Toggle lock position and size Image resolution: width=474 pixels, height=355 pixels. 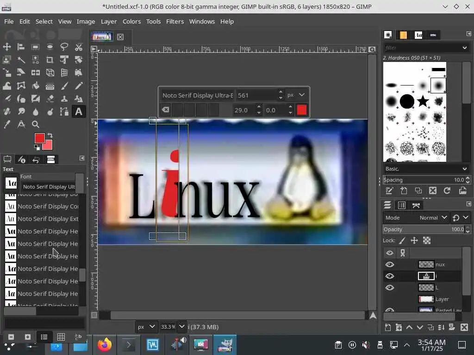coord(414,240)
